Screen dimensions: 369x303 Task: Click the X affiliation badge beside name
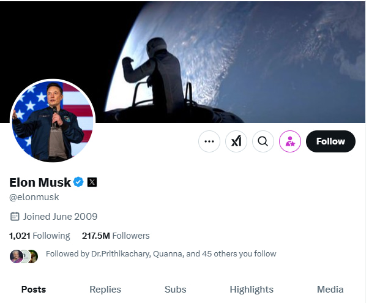92,182
